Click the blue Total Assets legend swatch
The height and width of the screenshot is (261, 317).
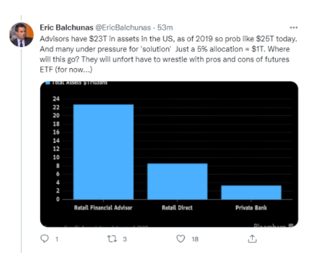(x=48, y=83)
